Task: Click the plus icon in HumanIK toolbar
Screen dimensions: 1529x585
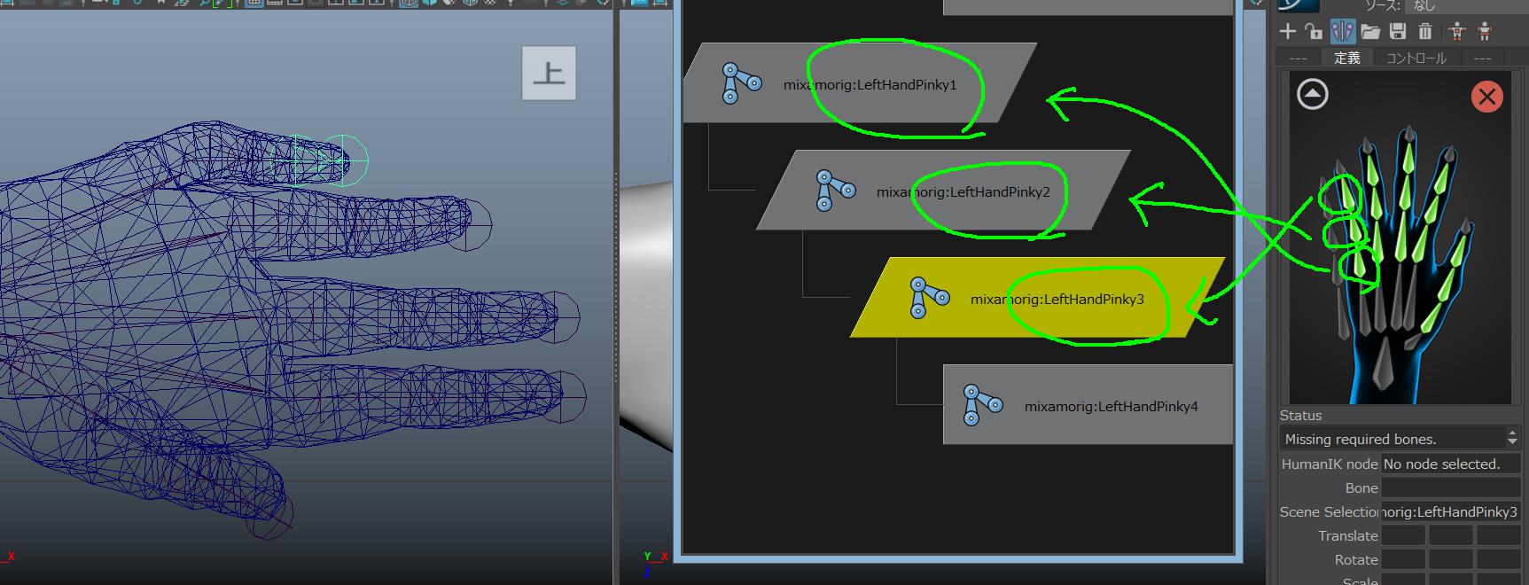Action: [x=1288, y=32]
